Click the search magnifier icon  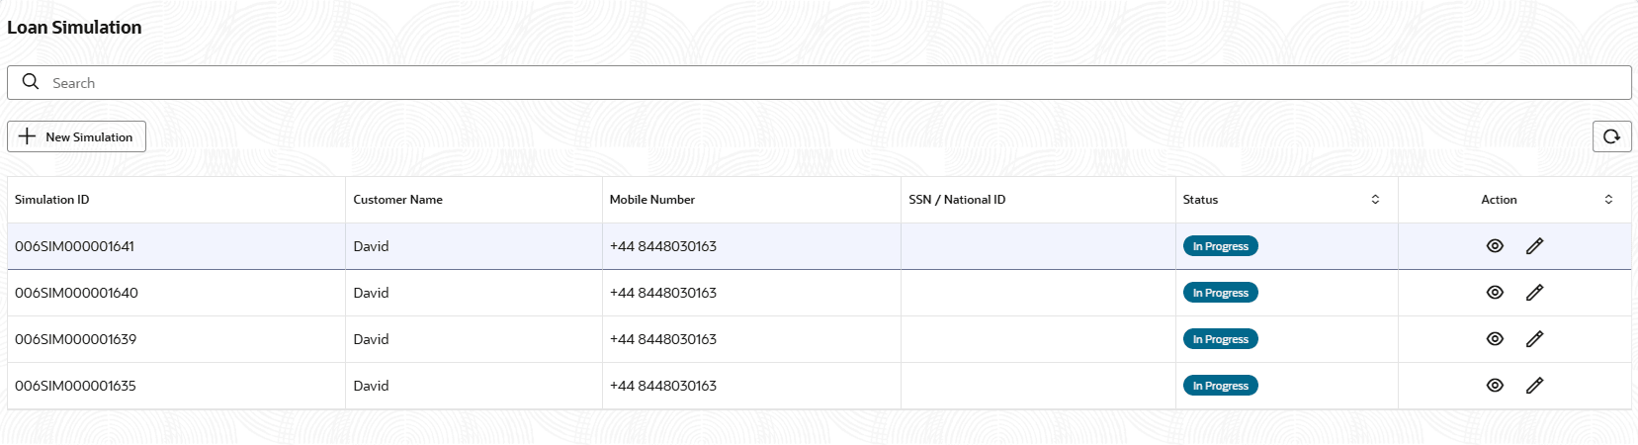click(x=31, y=82)
